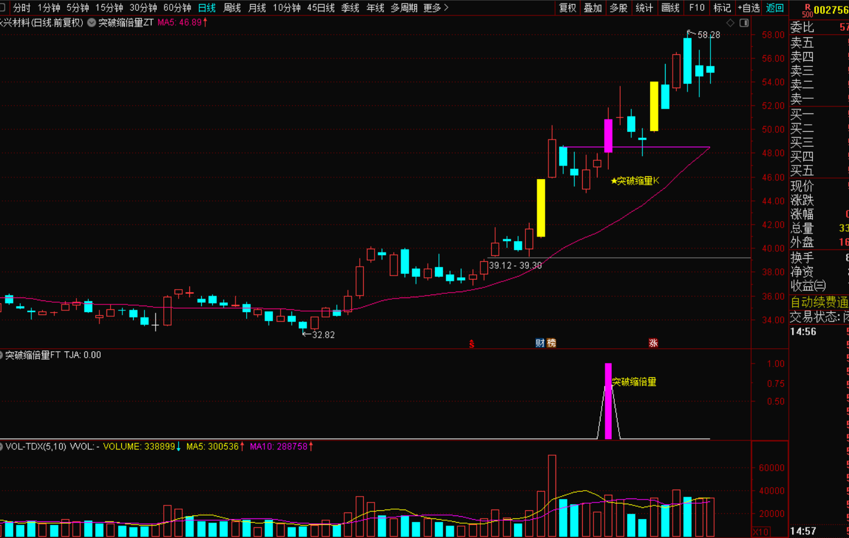Click the magenta 突破缩倍量 signal bar
The image size is (849, 538).
(x=608, y=402)
